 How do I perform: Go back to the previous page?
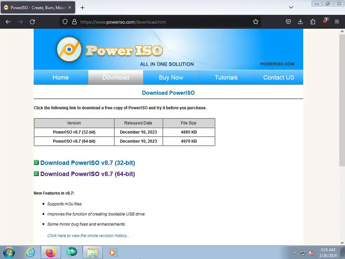[x=8, y=22]
